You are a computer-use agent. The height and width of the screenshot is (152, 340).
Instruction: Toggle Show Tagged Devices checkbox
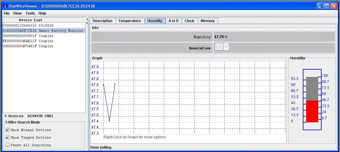click(x=8, y=137)
